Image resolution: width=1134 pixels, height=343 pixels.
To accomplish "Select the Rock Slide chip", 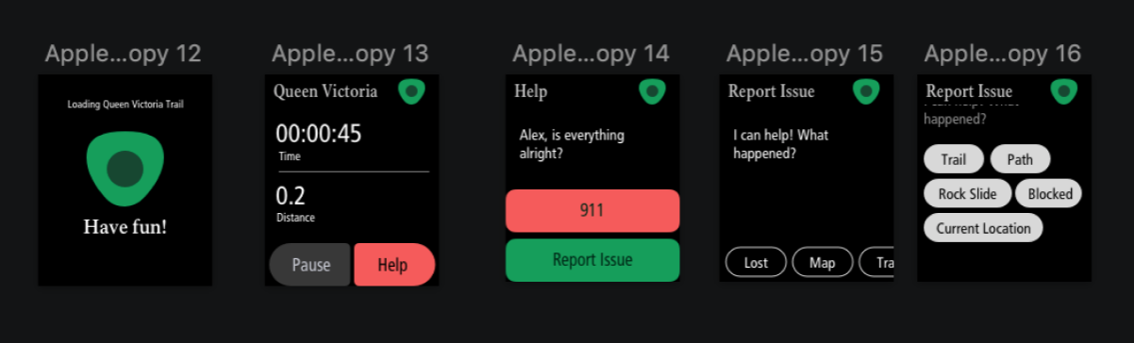I will click(x=967, y=194).
